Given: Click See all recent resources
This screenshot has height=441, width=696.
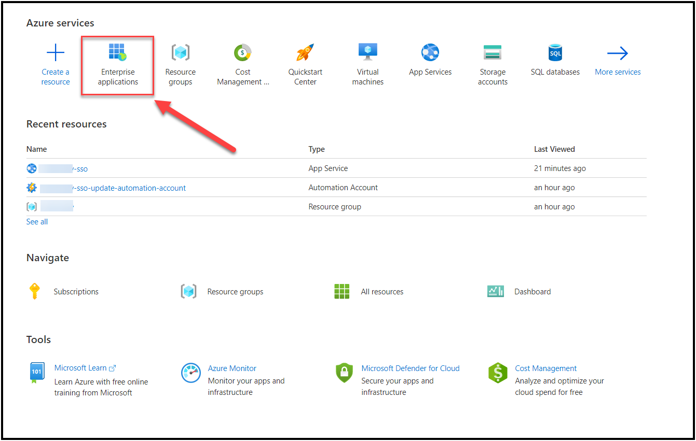Looking at the screenshot, I should [x=37, y=222].
